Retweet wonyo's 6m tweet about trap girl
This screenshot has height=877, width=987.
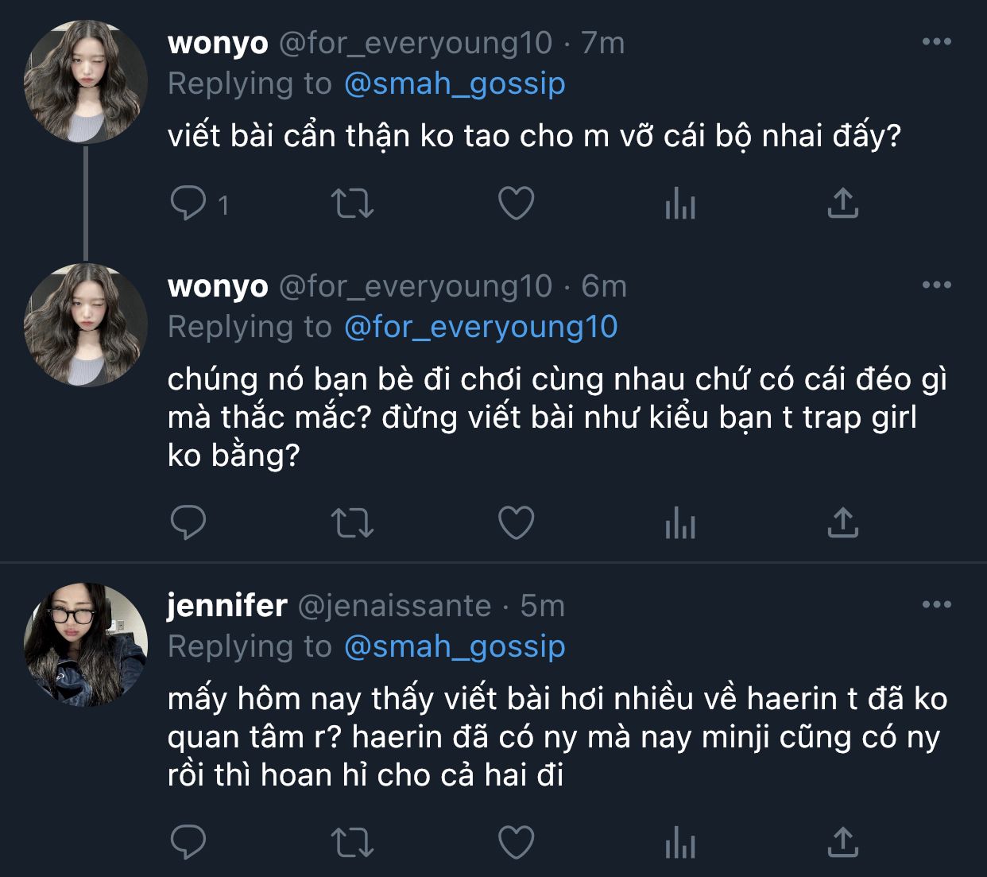pos(351,523)
